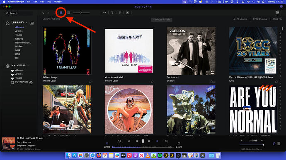Open the audio settings sliders icon
The height and width of the screenshot is (160, 286).
[x=277, y=12]
